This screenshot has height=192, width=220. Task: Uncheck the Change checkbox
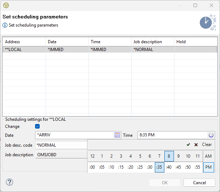click(x=37, y=126)
